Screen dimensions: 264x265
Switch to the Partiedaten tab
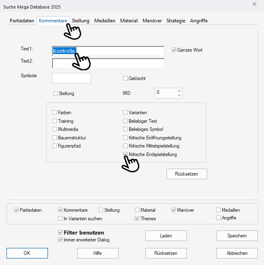coord(22,21)
